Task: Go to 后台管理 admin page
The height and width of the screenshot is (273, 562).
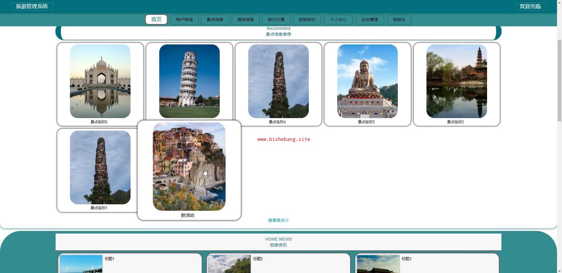Action: click(x=370, y=20)
